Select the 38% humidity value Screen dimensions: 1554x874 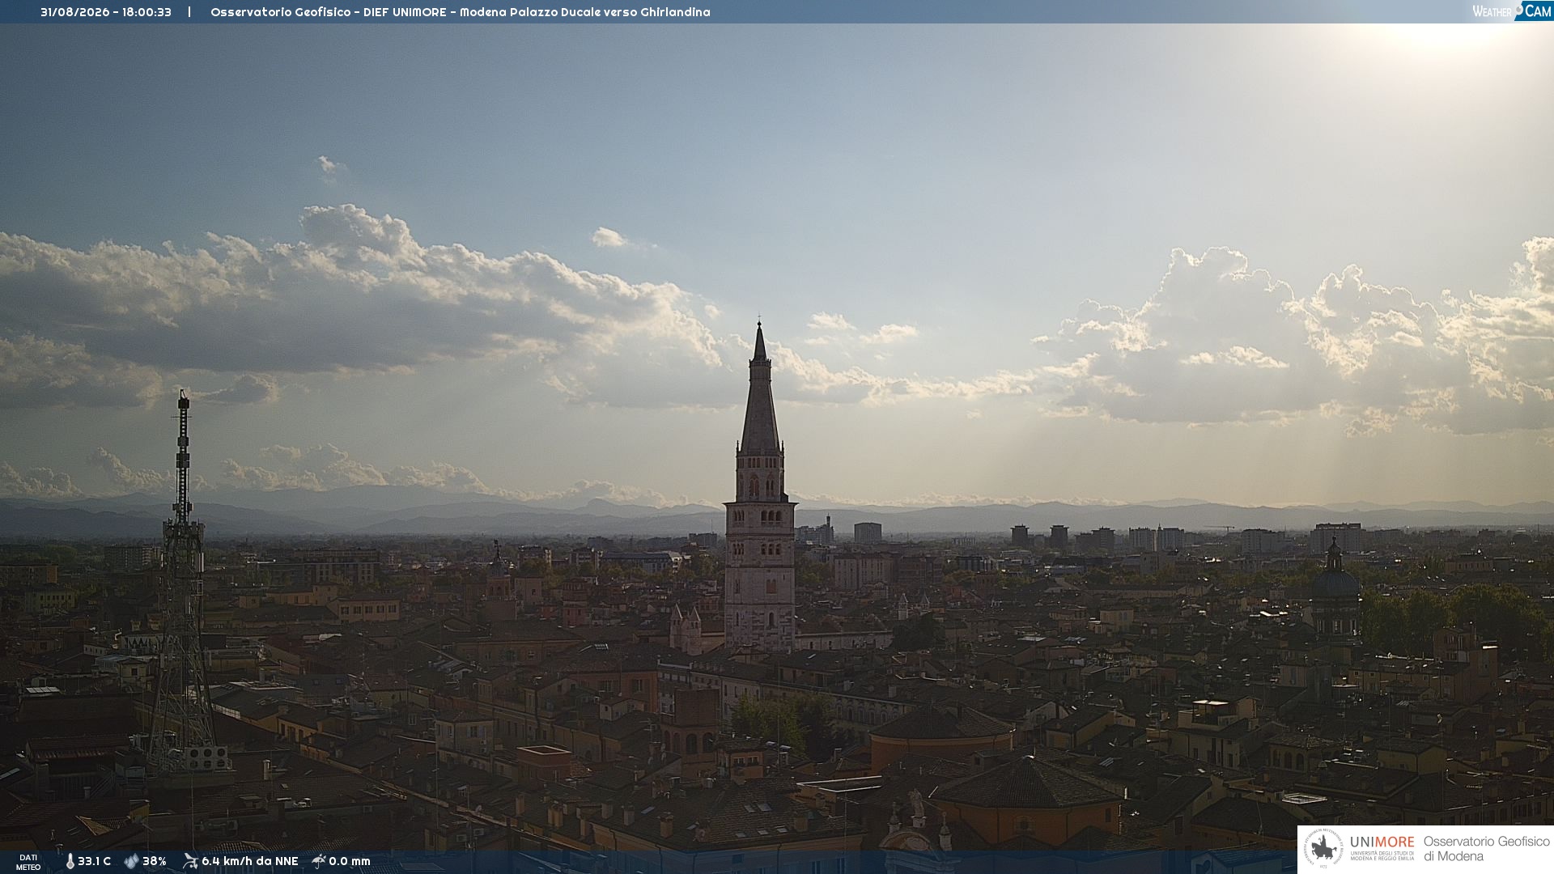pyautogui.click(x=155, y=861)
